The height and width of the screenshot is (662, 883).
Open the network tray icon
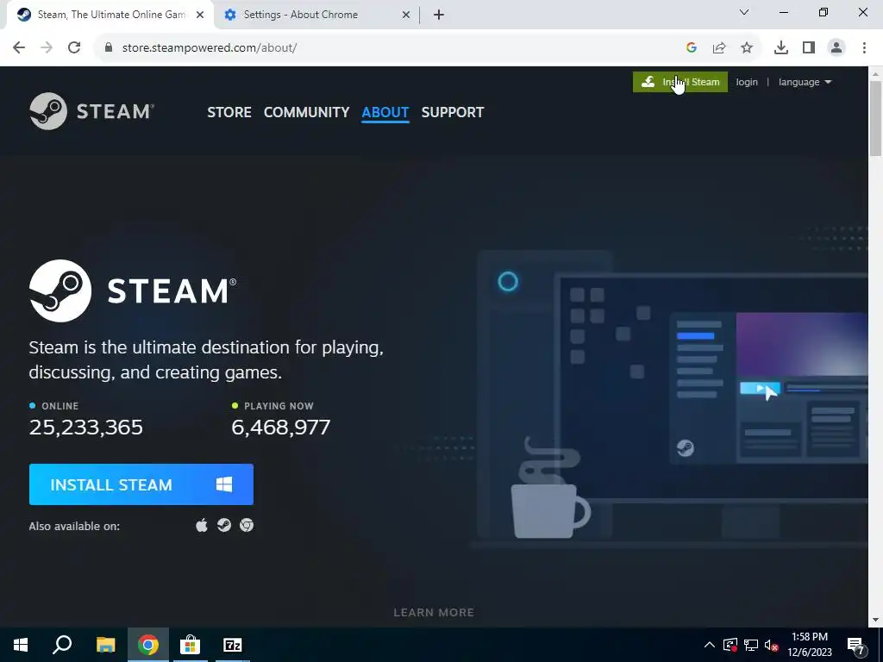pyautogui.click(x=751, y=645)
